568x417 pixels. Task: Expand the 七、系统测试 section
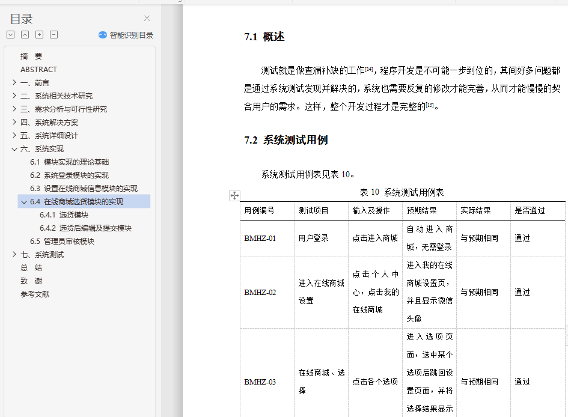(14, 255)
